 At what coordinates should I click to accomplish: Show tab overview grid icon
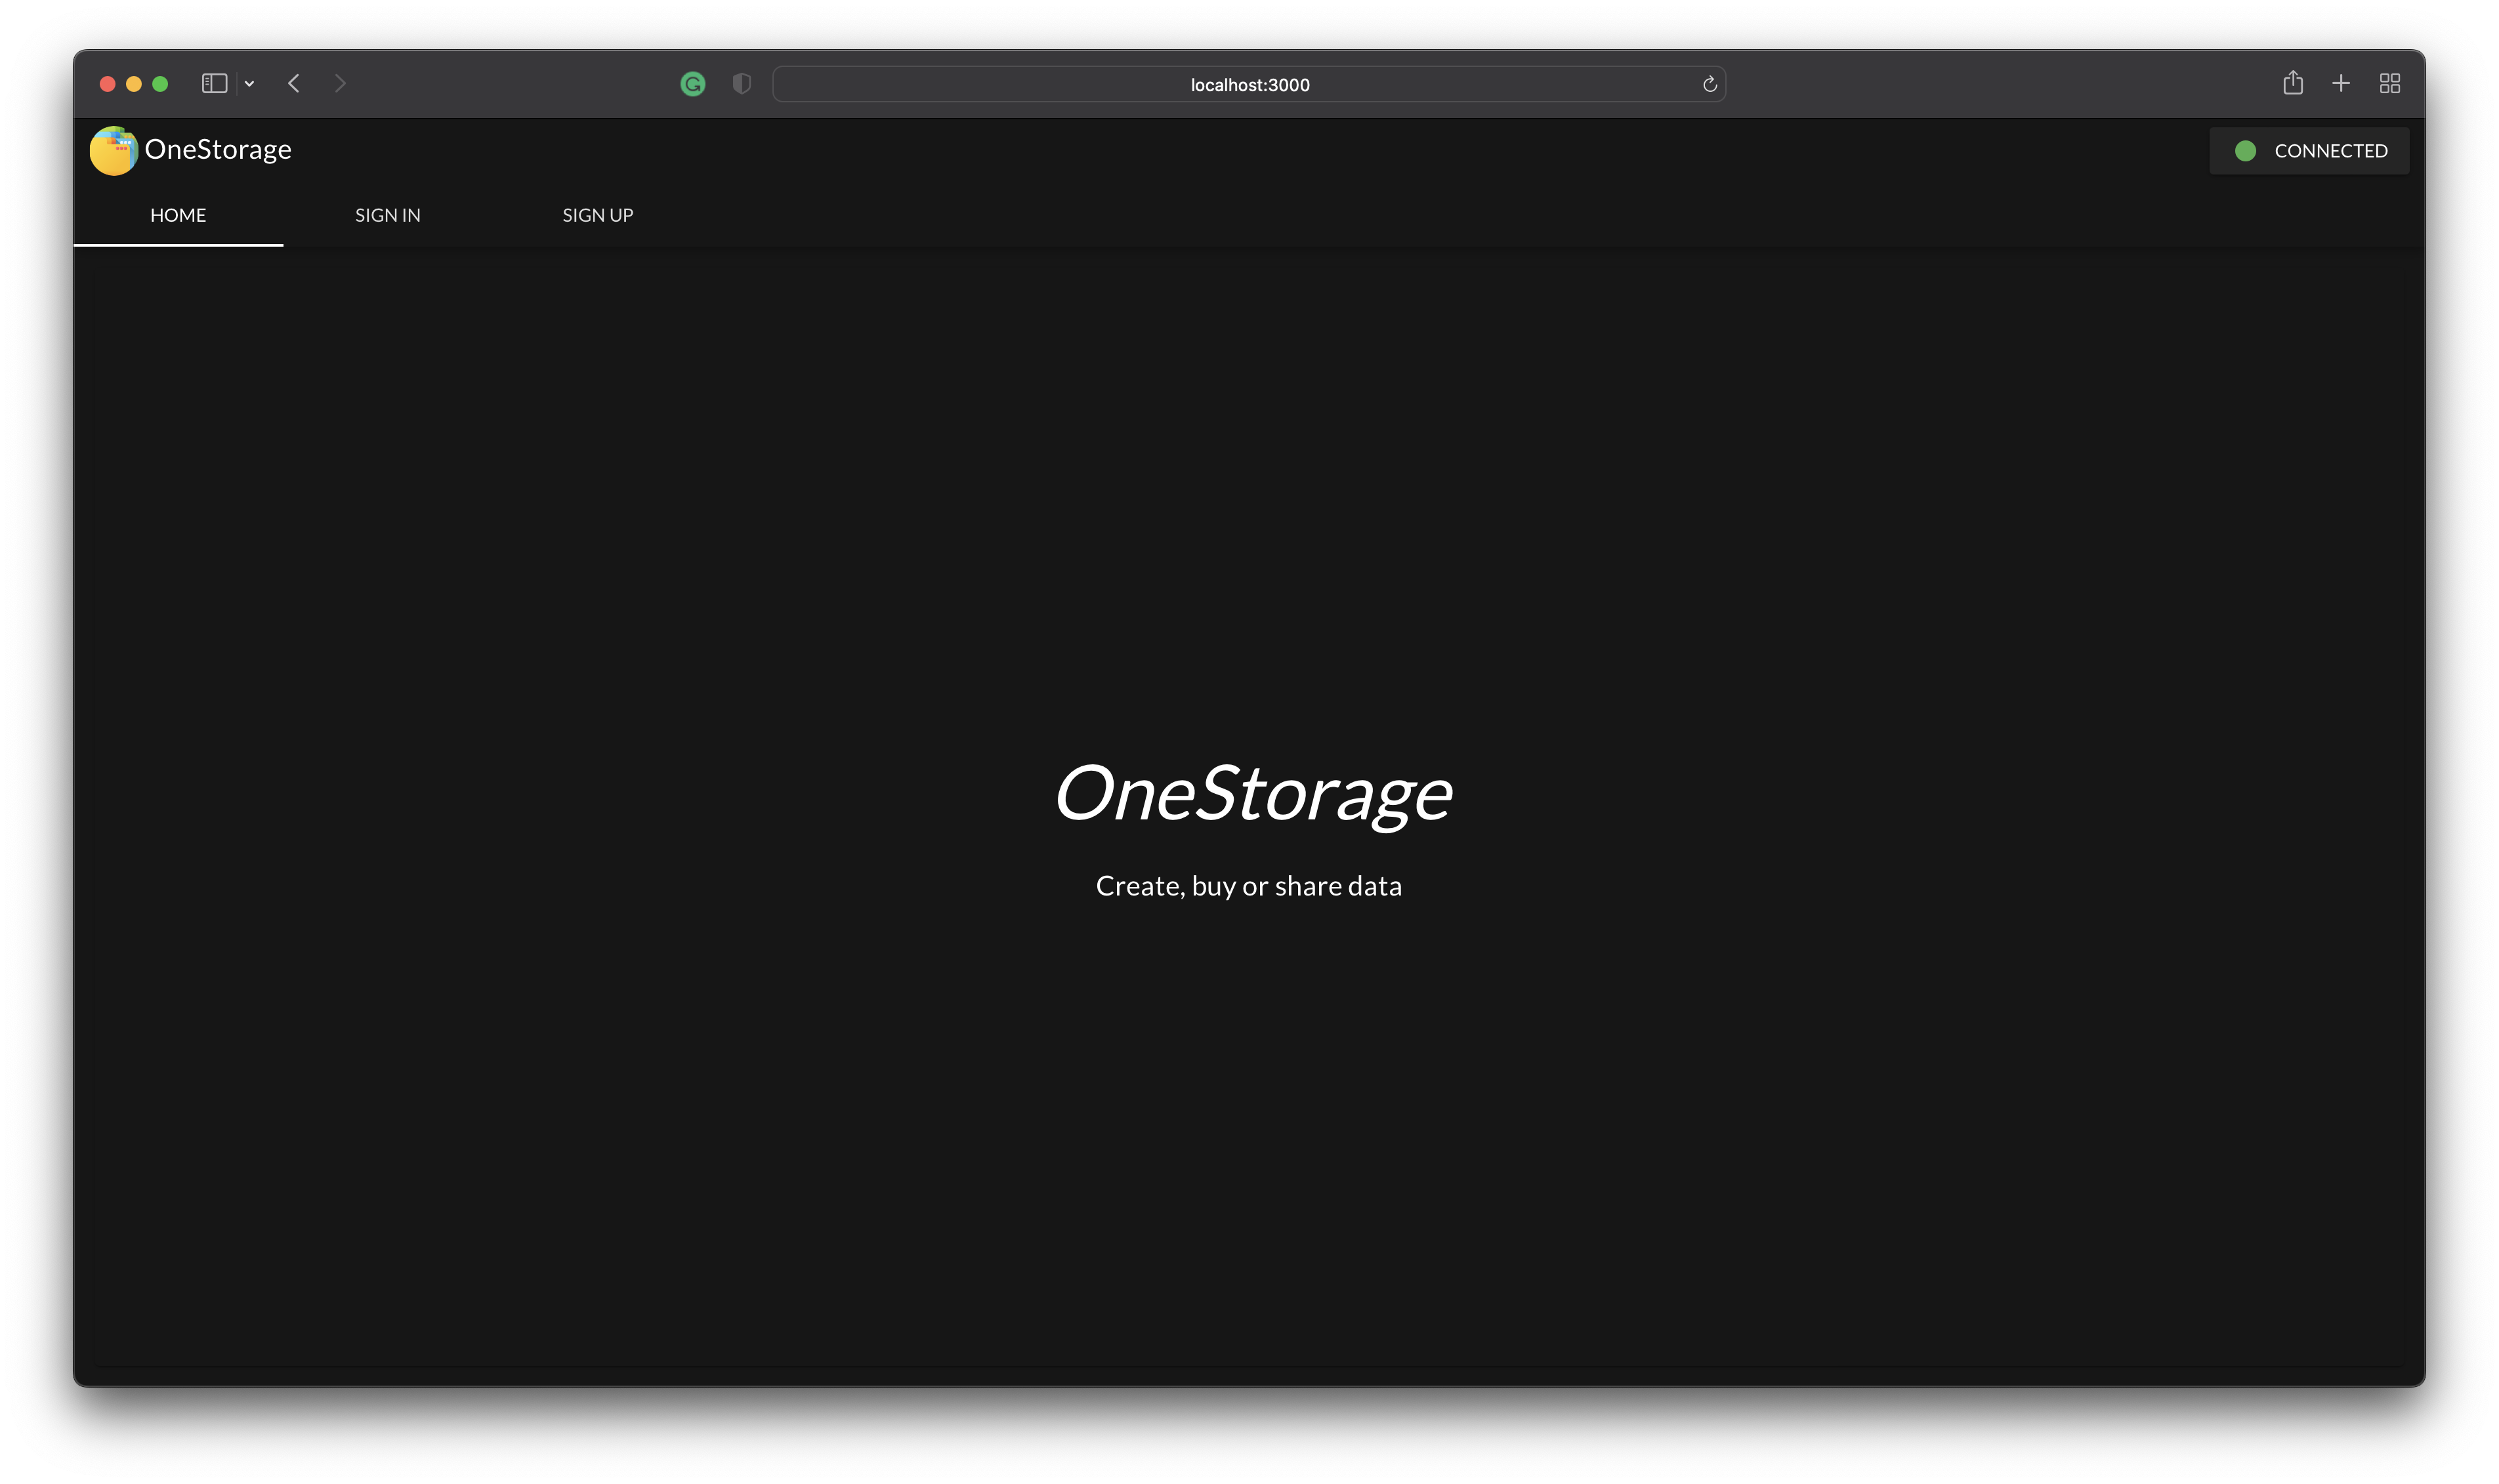[2389, 84]
